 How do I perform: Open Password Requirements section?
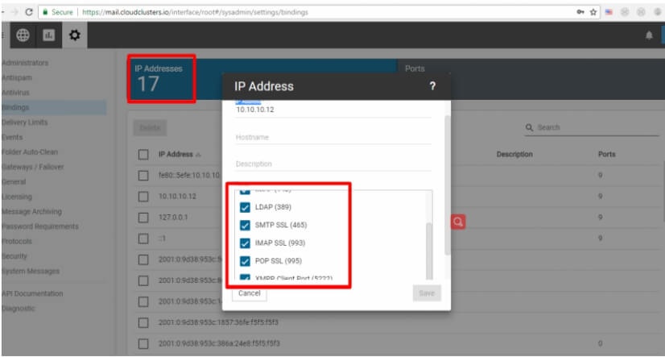tap(40, 226)
